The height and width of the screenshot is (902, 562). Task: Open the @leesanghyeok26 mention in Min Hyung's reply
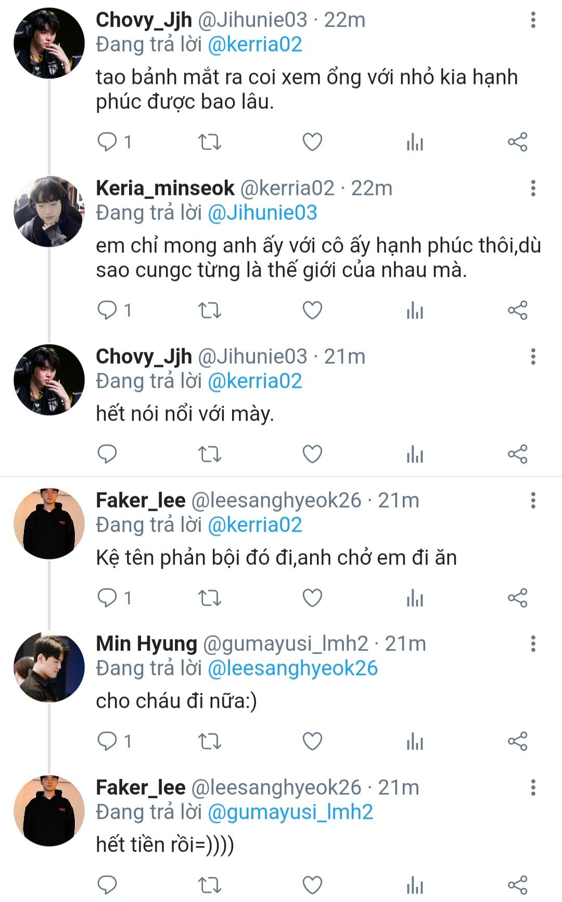point(292,668)
